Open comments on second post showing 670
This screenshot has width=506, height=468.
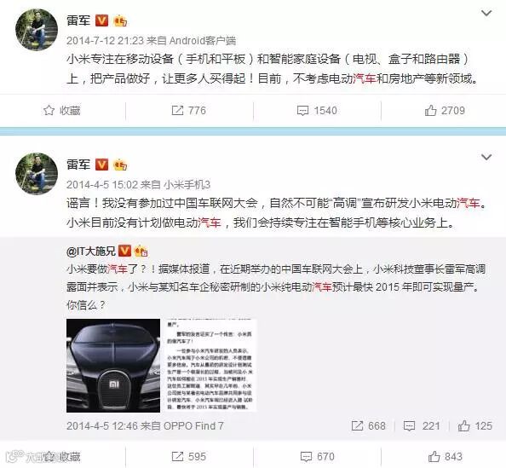(x=317, y=456)
